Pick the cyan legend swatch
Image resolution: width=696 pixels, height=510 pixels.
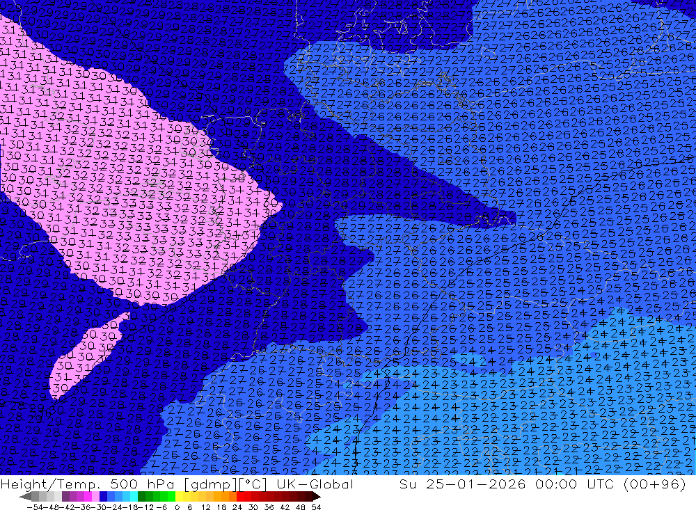tap(134, 497)
